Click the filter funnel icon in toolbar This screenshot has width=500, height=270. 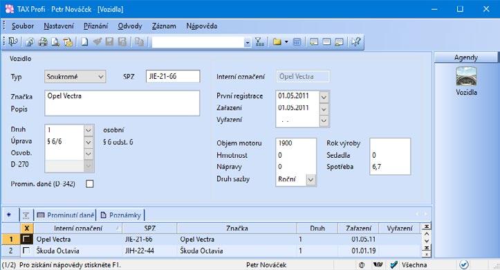pos(259,42)
